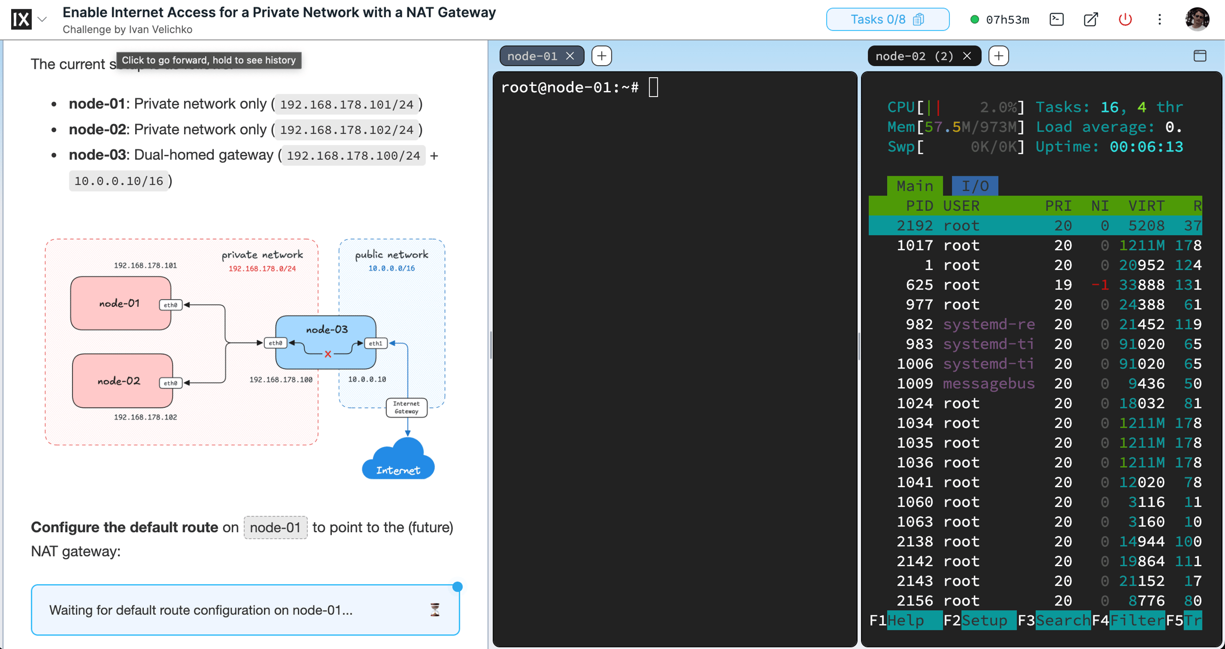Viewport: 1225px width, 649px height.
Task: Switch to the node-02 (2) terminal tab
Action: (x=914, y=56)
